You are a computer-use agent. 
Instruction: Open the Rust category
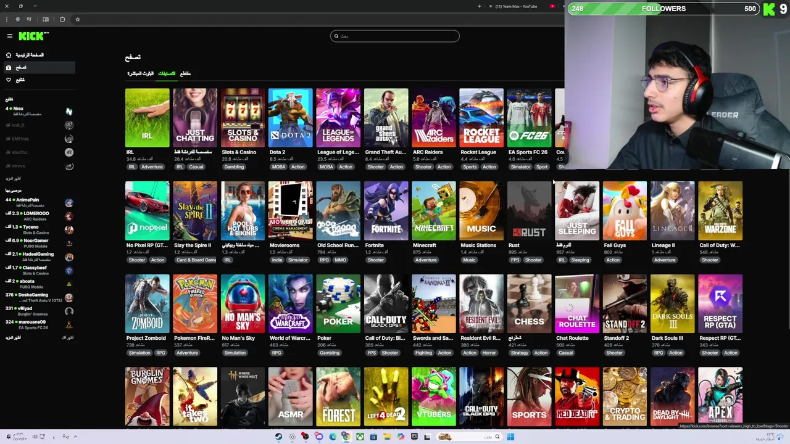click(530, 211)
